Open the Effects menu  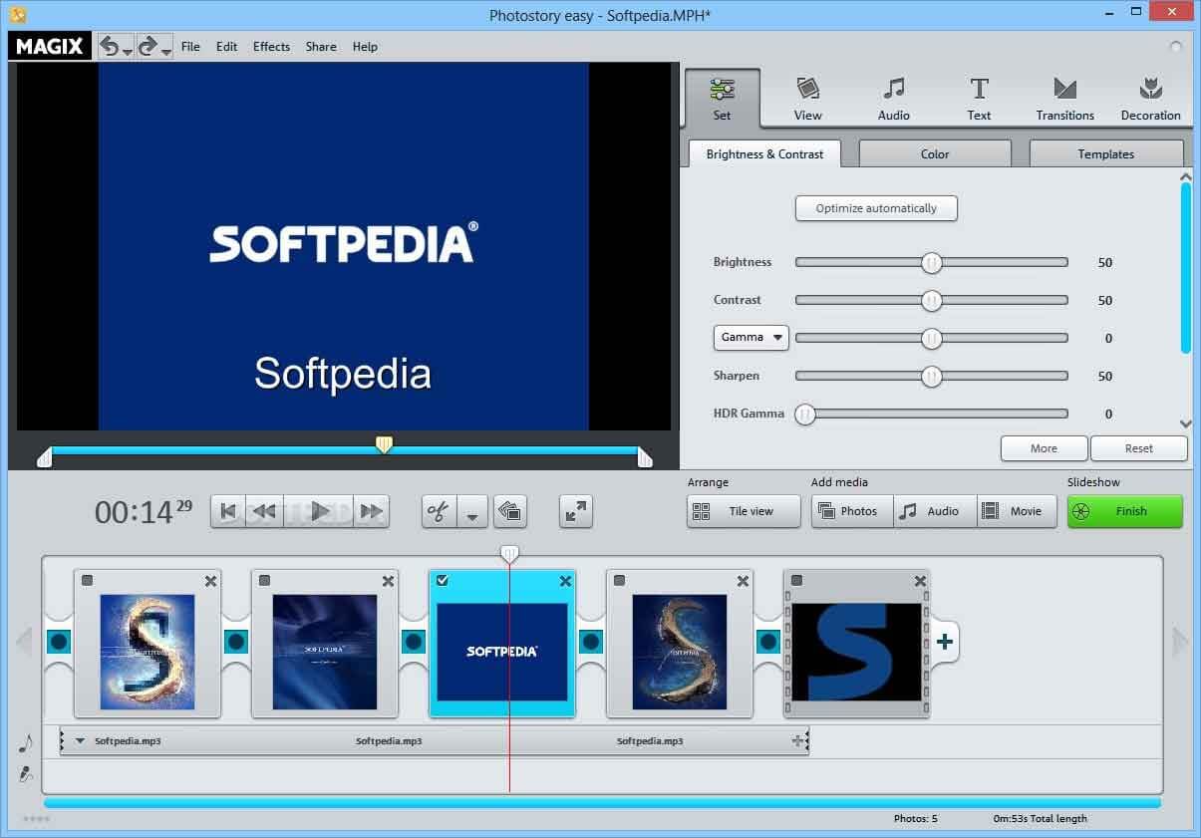coord(271,47)
